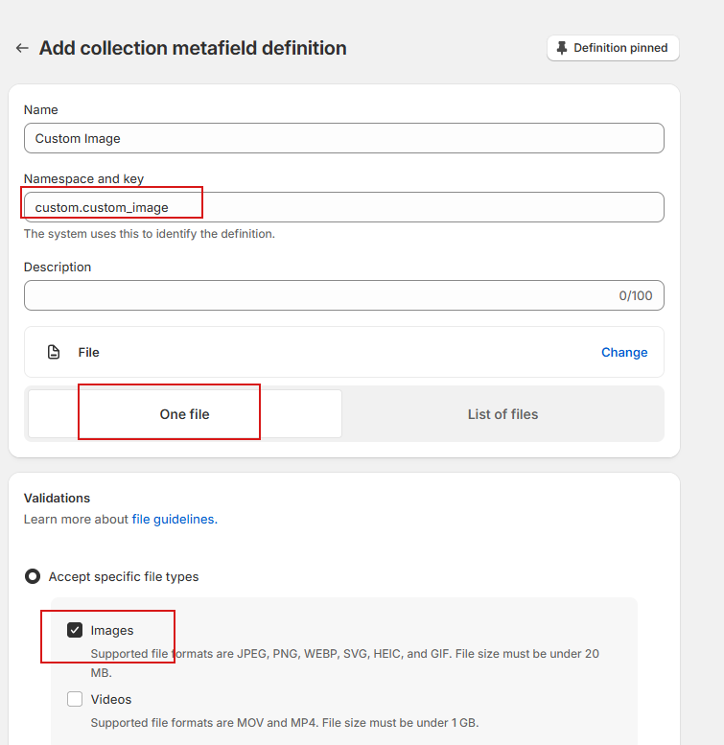Open the file guidelines link

click(173, 519)
